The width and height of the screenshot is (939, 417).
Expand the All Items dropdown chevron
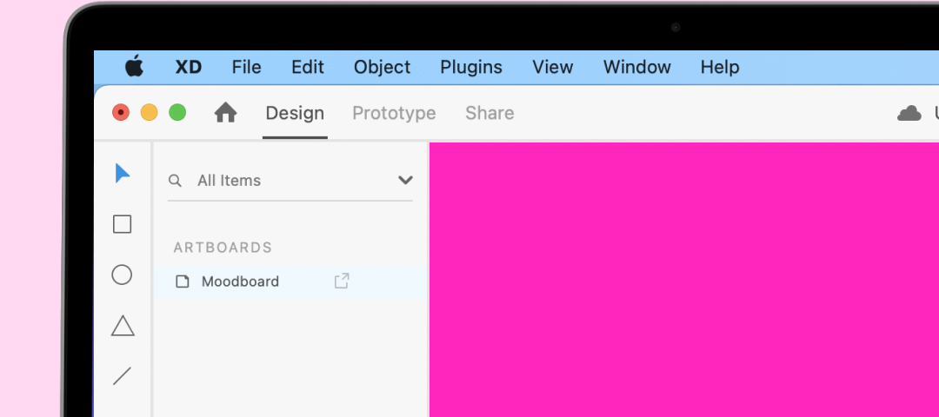pyautogui.click(x=405, y=181)
